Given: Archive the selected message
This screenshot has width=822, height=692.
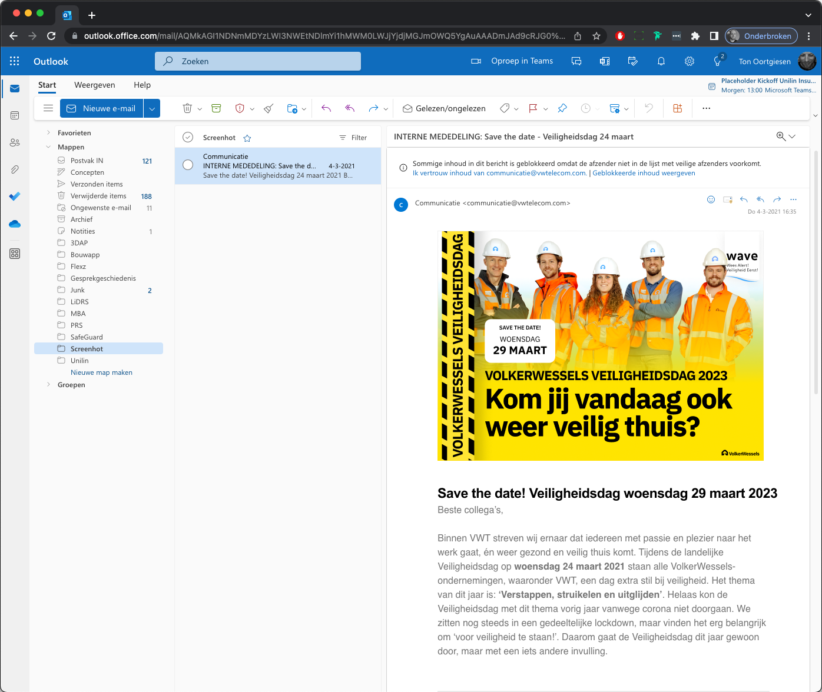Looking at the screenshot, I should click(x=216, y=108).
